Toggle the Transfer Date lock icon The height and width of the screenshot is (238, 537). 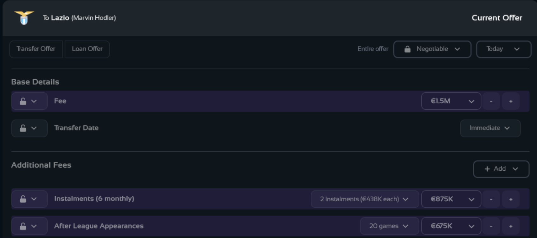[x=23, y=128]
